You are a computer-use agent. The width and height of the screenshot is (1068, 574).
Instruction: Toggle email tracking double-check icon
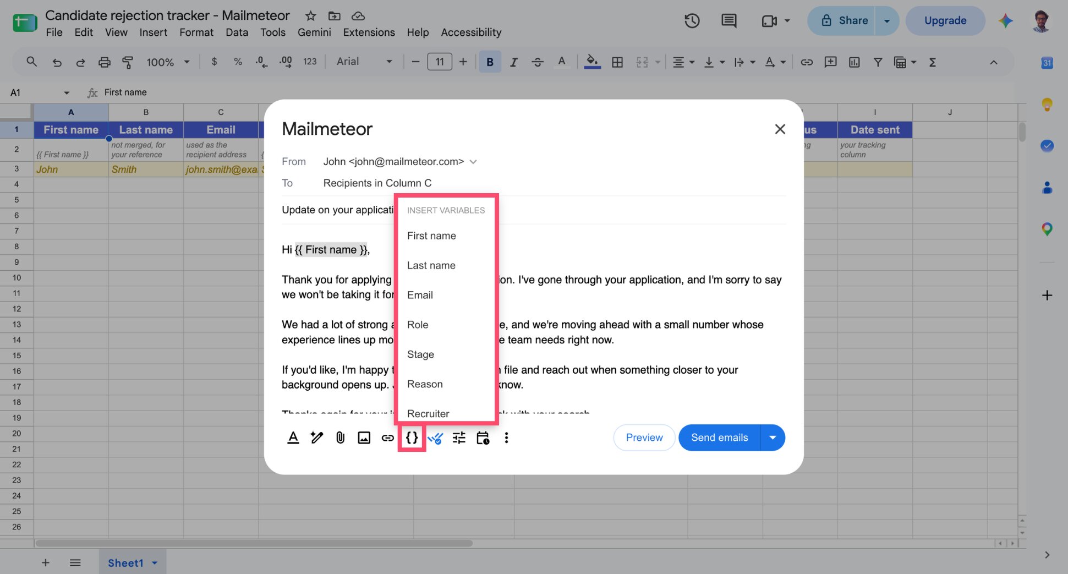(435, 438)
